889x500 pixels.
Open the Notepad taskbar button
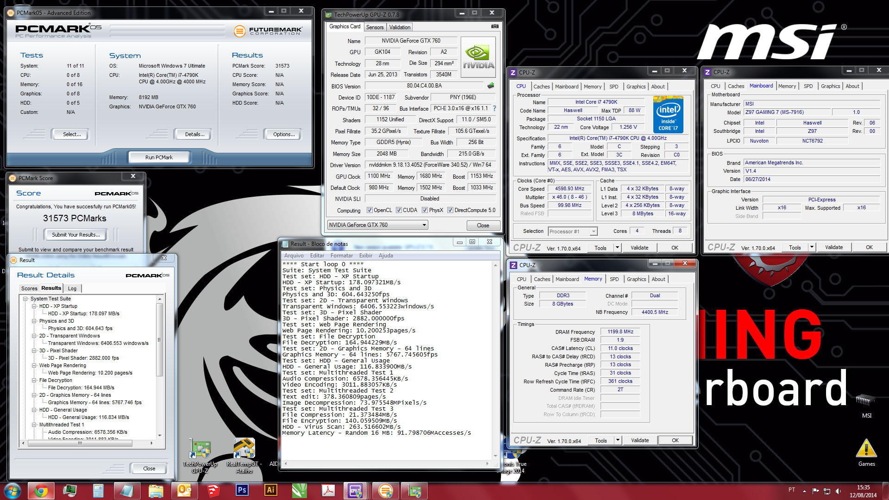point(127,491)
